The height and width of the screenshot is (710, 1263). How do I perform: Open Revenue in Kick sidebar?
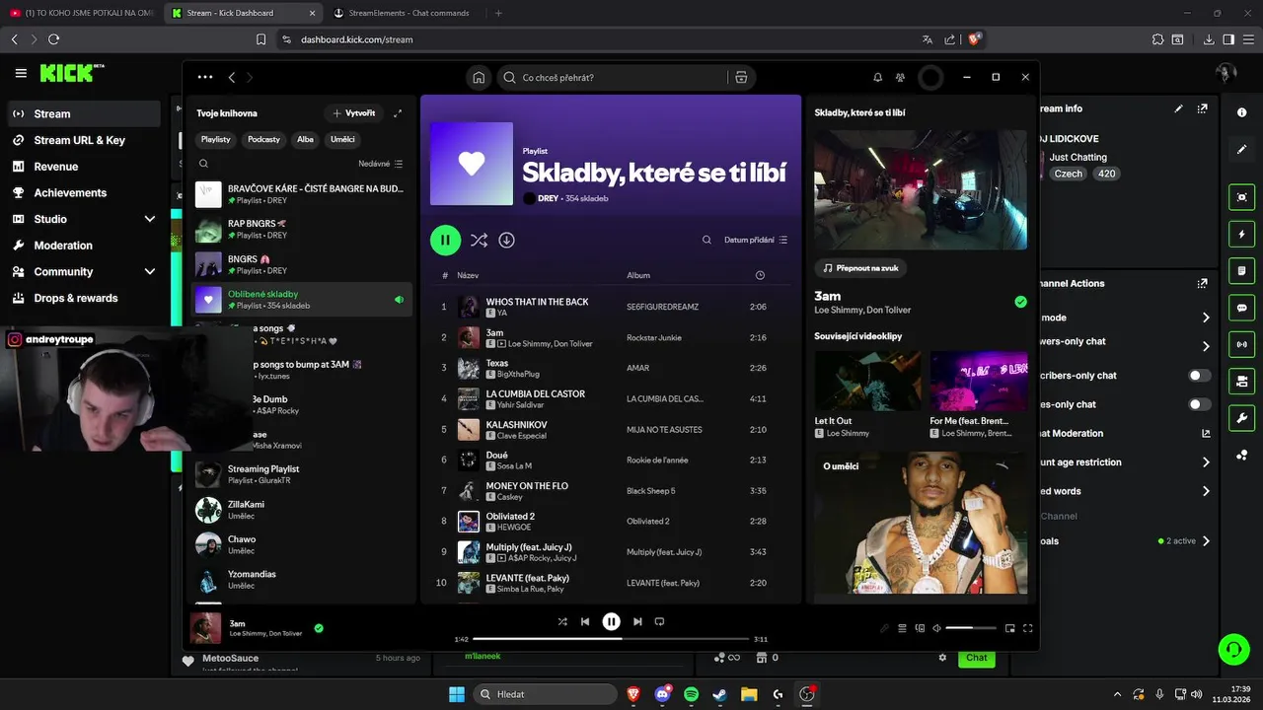coord(84,167)
